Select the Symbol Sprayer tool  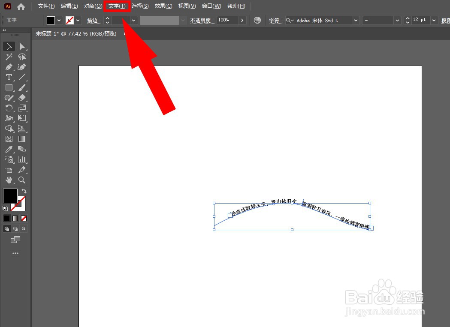point(9,160)
